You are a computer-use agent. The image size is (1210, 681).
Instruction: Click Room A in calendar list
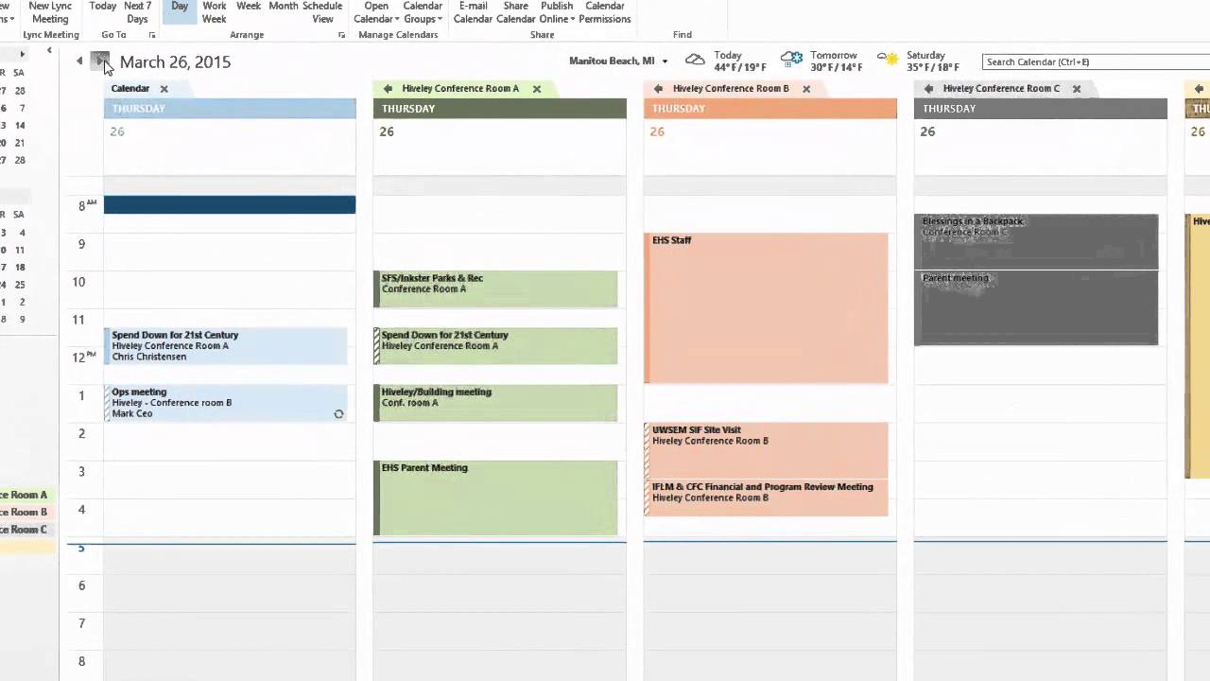tap(26, 495)
